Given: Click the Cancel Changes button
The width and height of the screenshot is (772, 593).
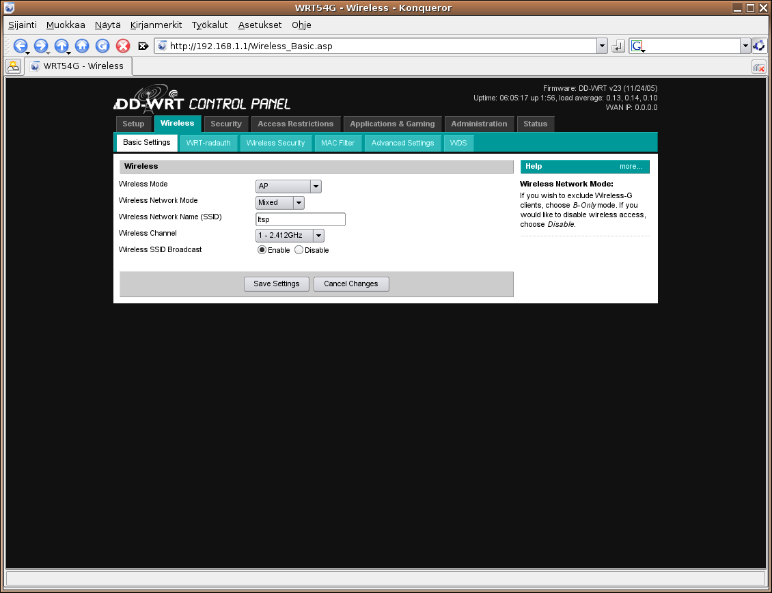Looking at the screenshot, I should coord(351,284).
